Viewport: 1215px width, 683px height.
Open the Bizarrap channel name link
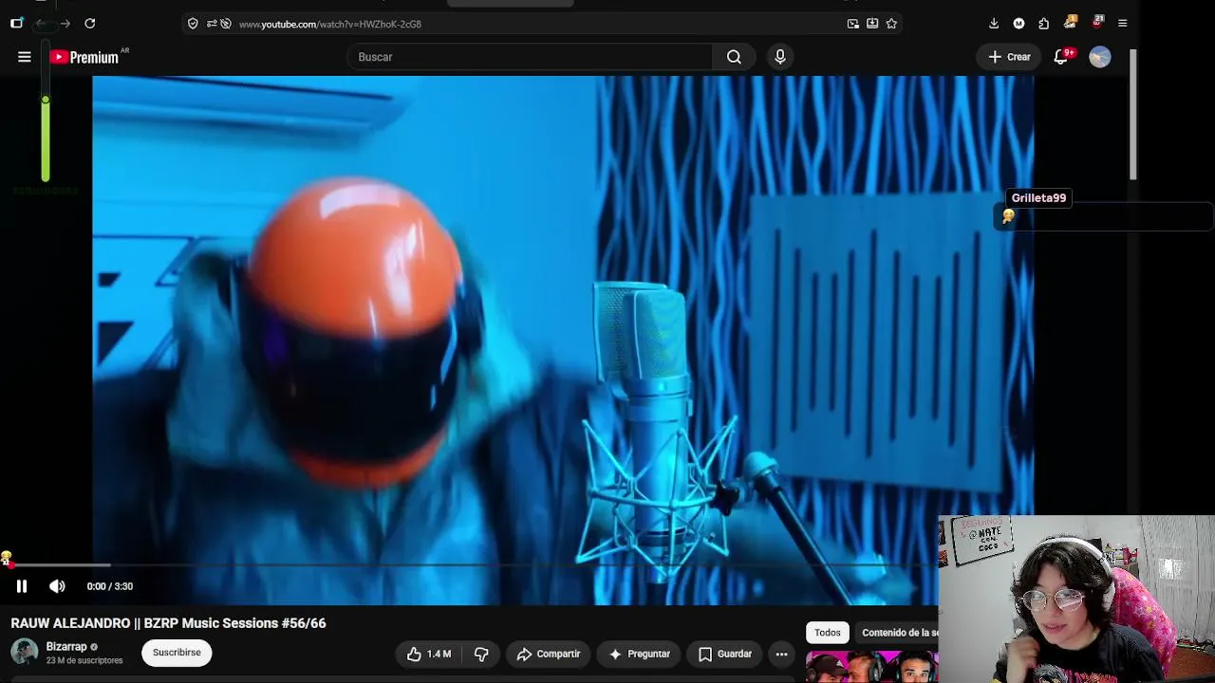(x=66, y=647)
